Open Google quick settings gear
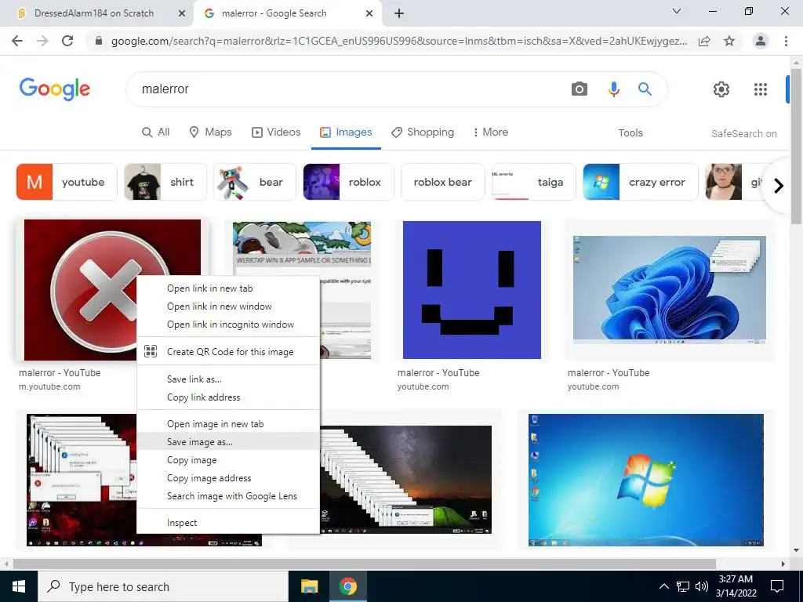 point(721,89)
